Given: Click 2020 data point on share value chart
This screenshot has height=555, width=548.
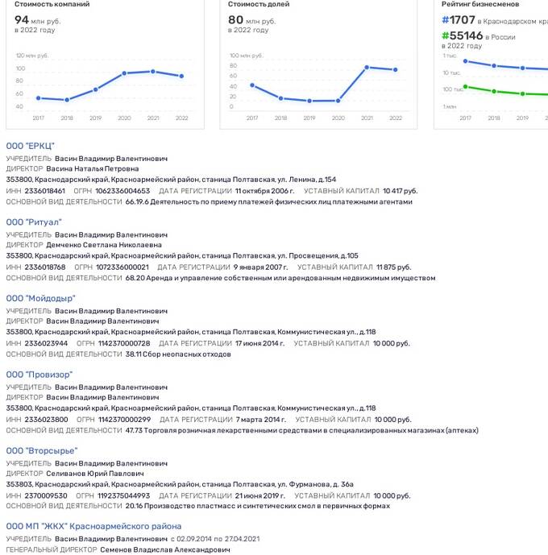Looking at the screenshot, I should [x=338, y=101].
